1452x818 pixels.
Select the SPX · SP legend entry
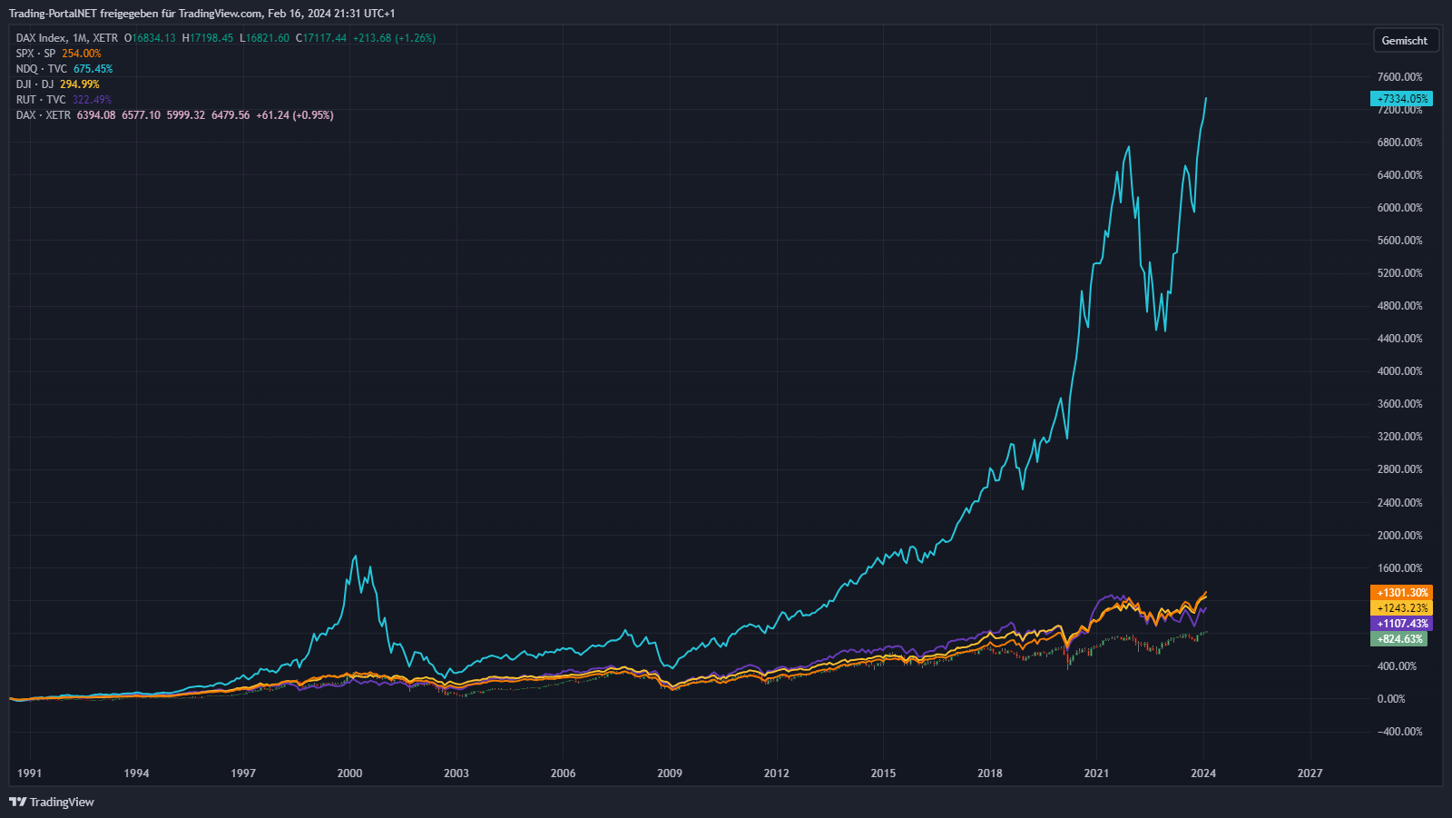[35, 54]
